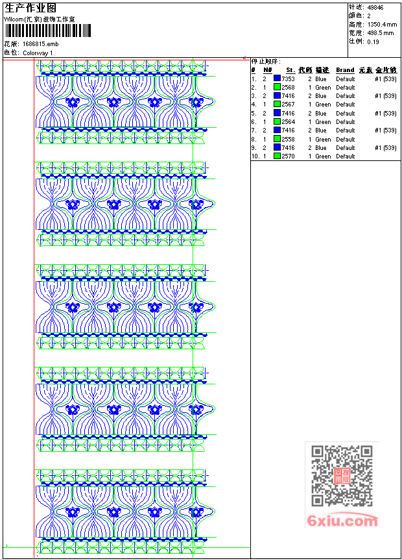The width and height of the screenshot is (402, 559).
Task: Click the blue swatch in stop row 1
Action: 277,79
